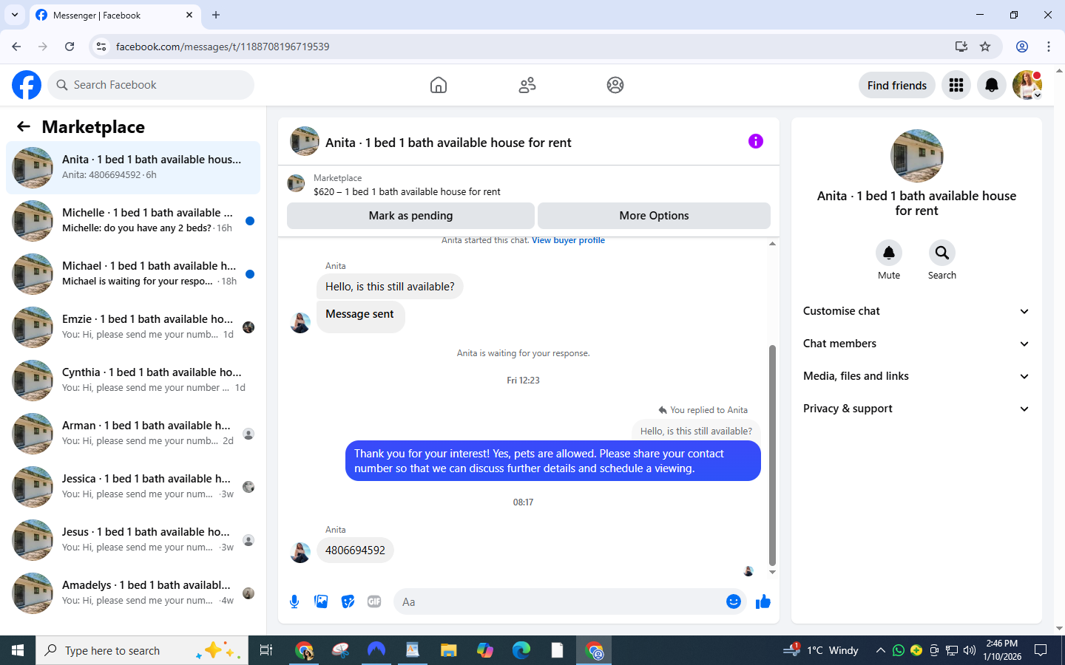1065x665 pixels.
Task: Reload the page with the refresh icon
Action: click(x=70, y=47)
